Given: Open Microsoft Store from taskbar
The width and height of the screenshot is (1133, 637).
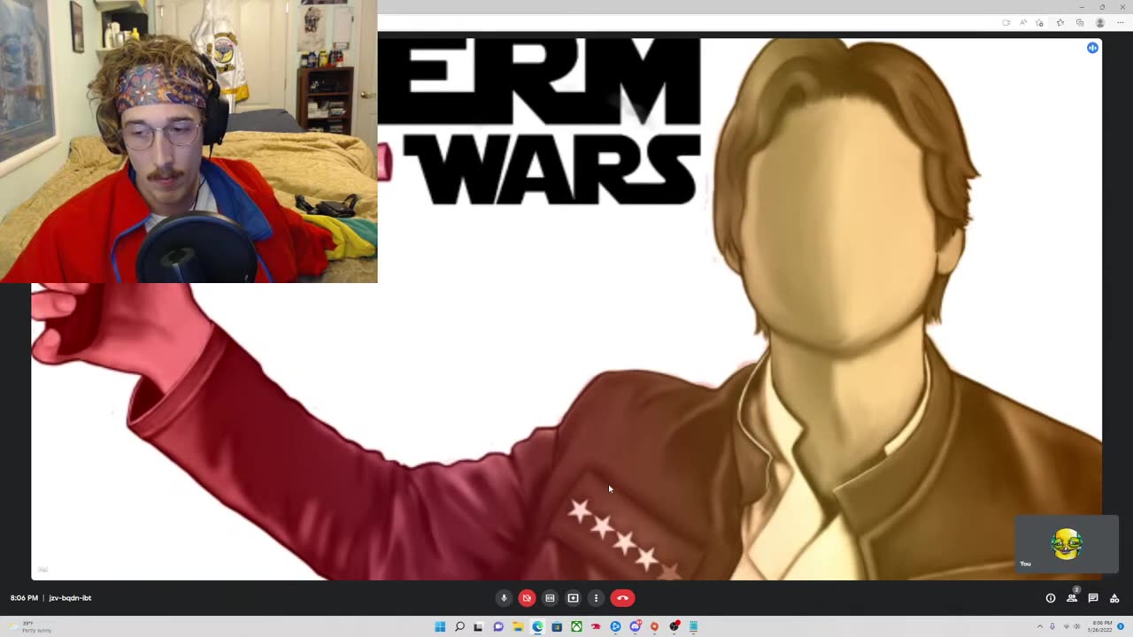Looking at the screenshot, I should 557,626.
